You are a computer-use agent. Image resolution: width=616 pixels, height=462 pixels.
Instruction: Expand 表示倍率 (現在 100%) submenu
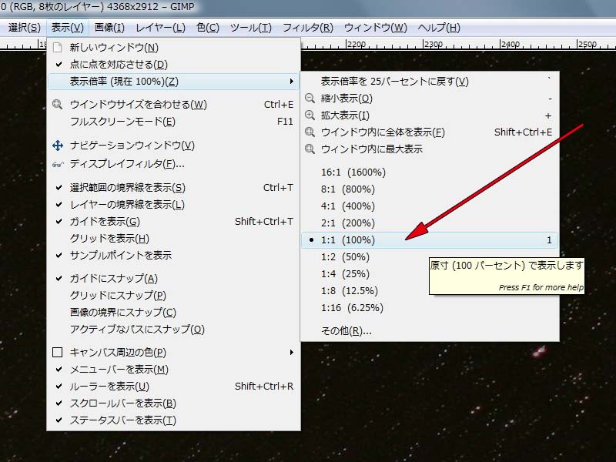(174, 82)
